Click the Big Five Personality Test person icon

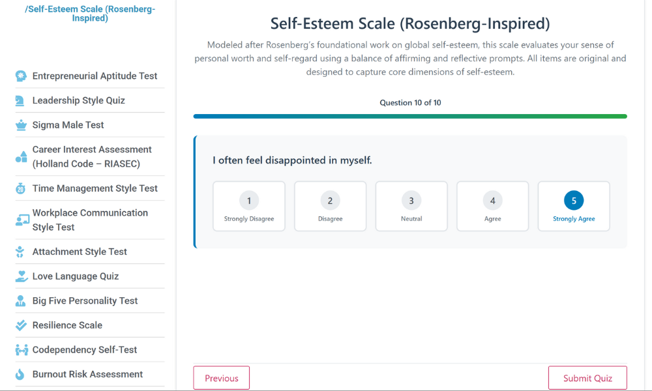[20, 300]
